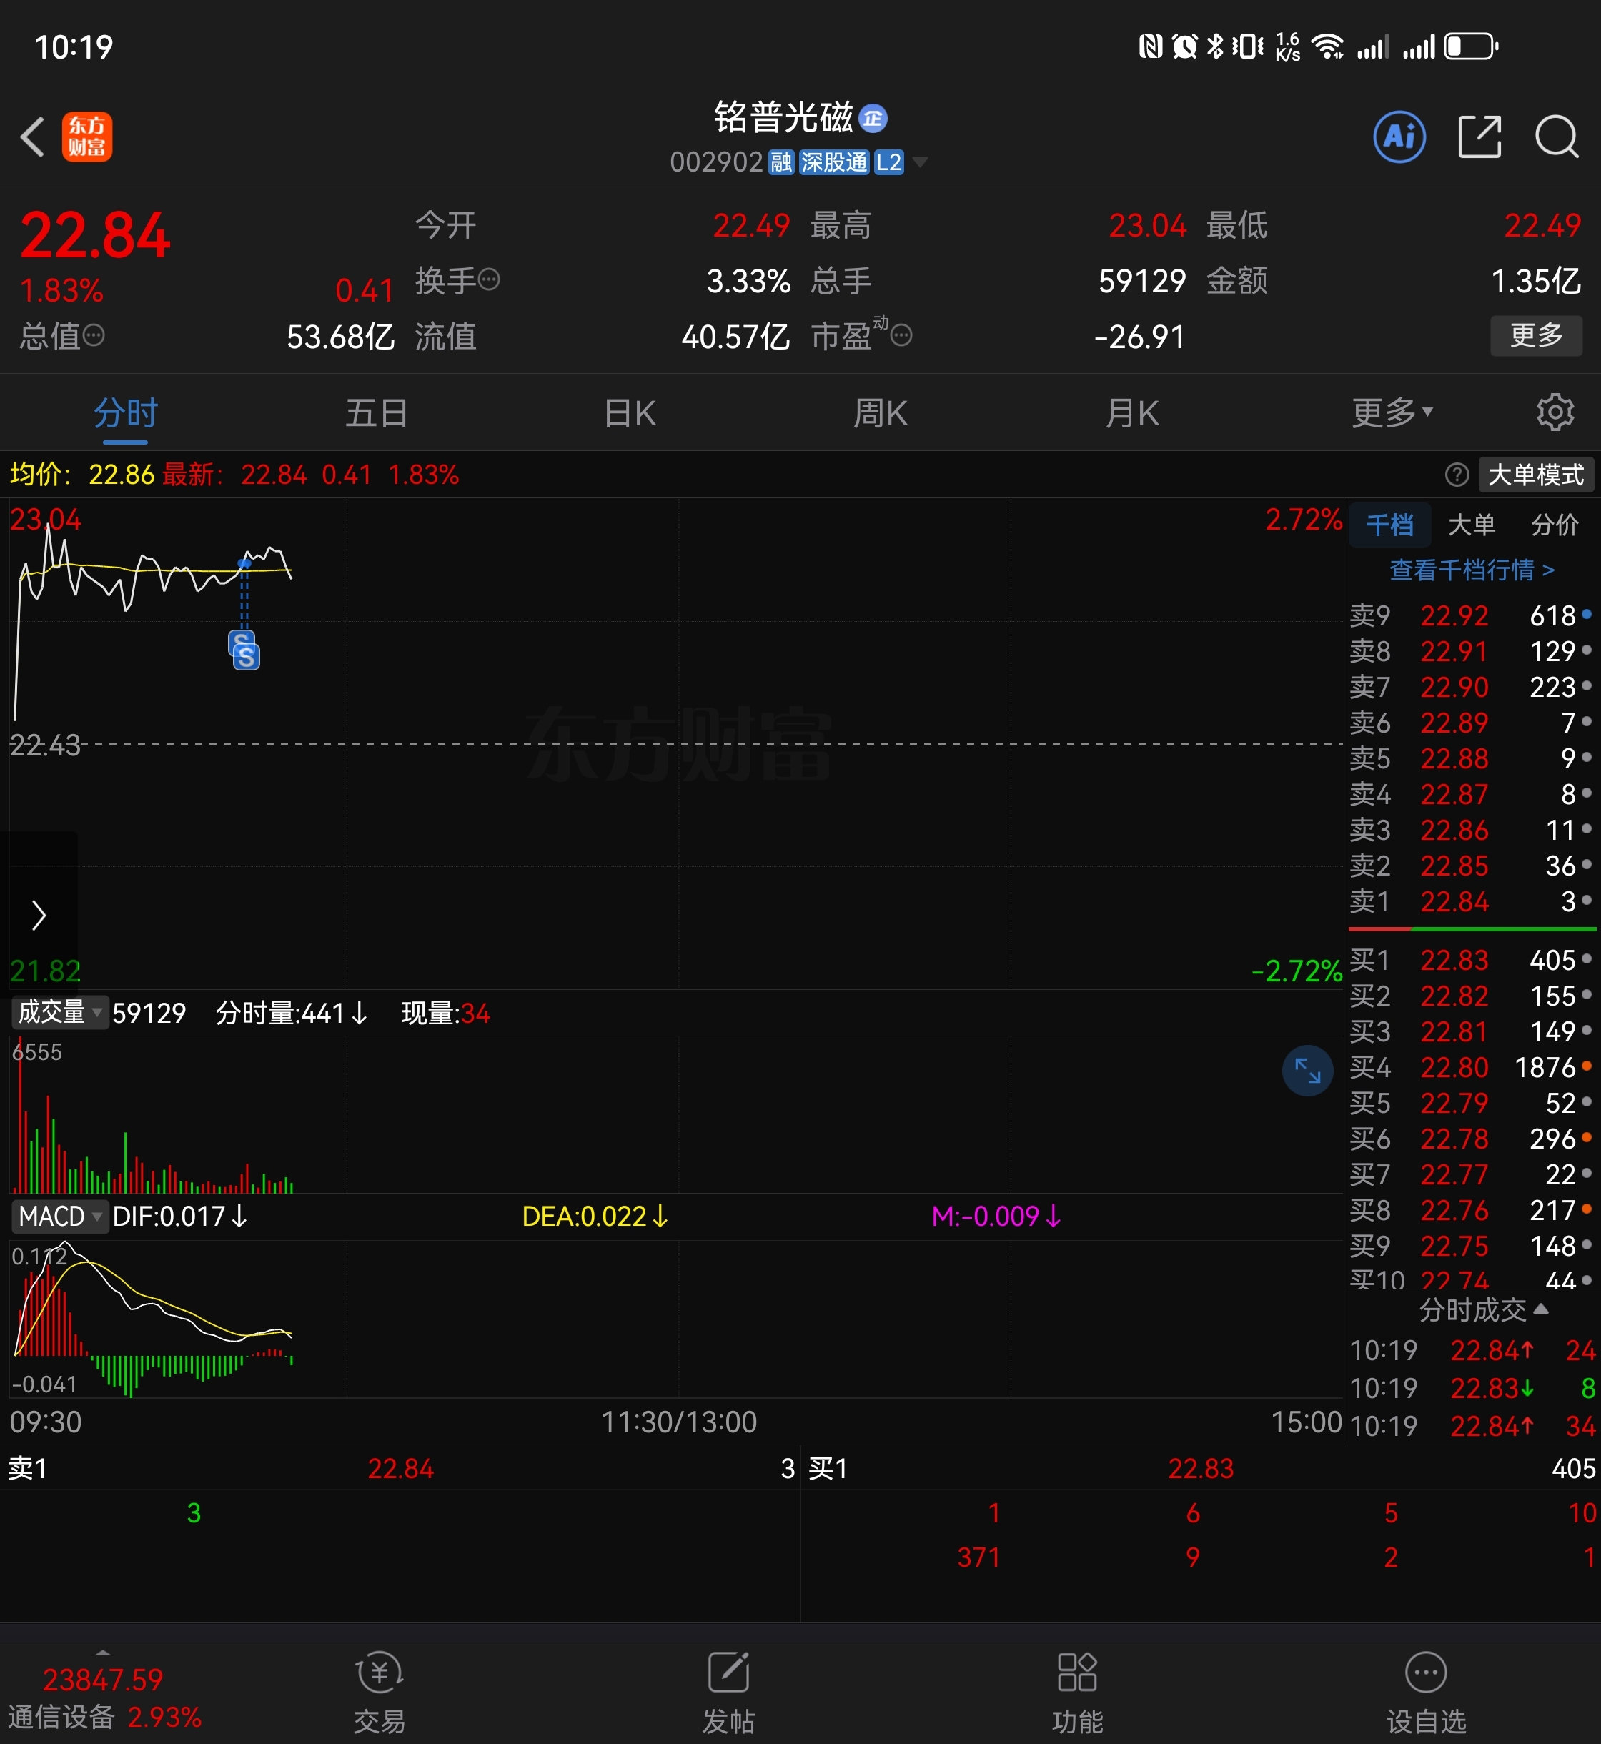Expand the left side panel chevron
Screen dimensions: 1601x1744
click(38, 915)
